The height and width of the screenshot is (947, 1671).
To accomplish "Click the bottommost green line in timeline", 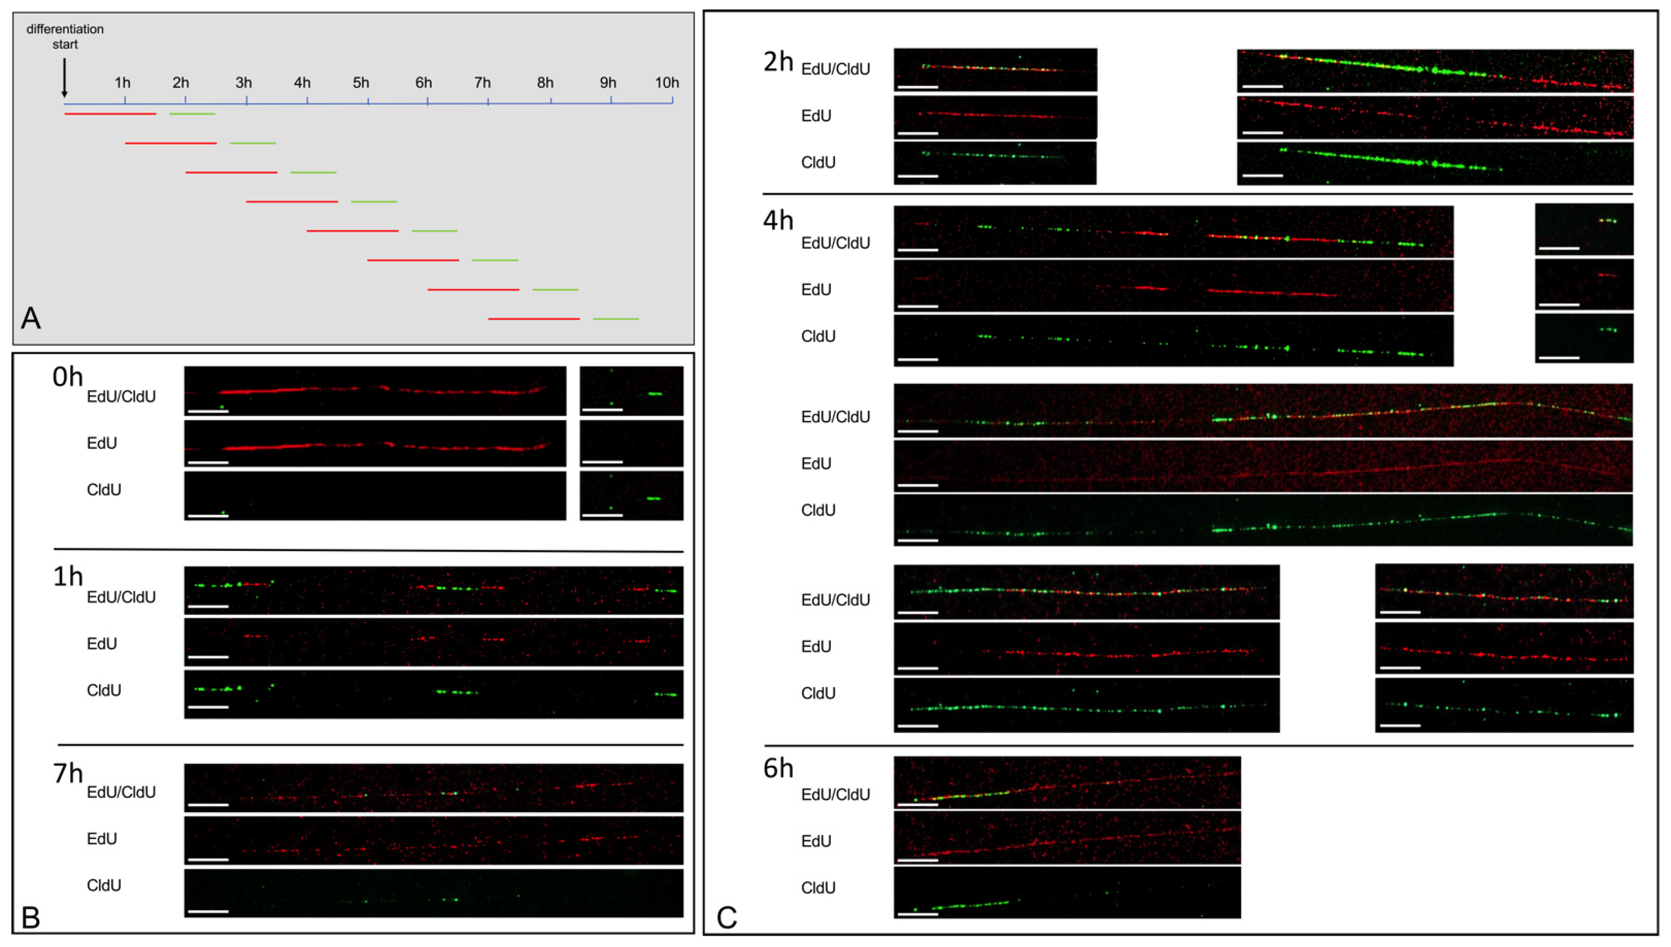I will click(616, 319).
